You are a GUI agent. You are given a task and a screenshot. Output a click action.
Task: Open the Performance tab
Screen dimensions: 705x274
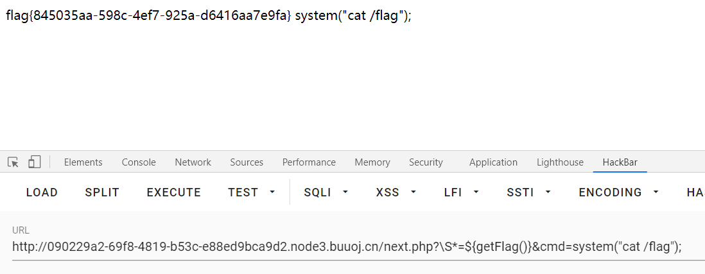[x=309, y=162]
